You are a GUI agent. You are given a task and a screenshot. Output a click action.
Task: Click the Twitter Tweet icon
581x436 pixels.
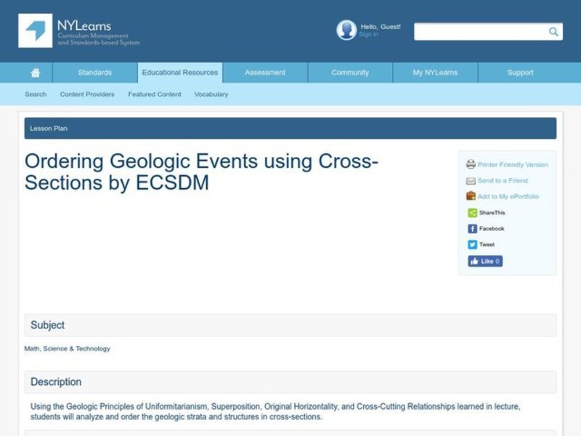click(472, 243)
